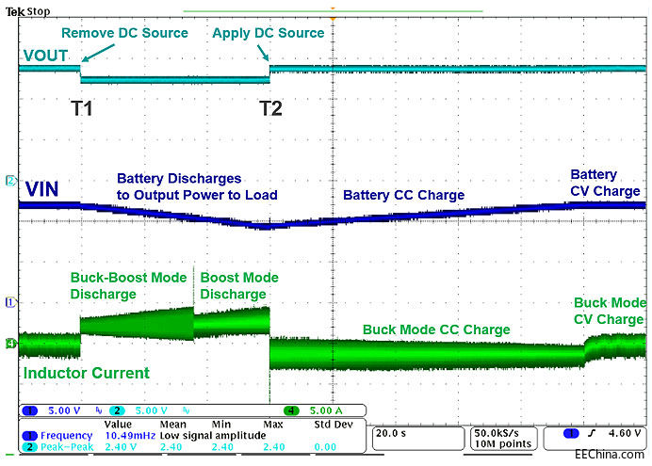Click the channel 1 badge beside Frequency measurement
This screenshot has width=652, height=466.
click(29, 436)
